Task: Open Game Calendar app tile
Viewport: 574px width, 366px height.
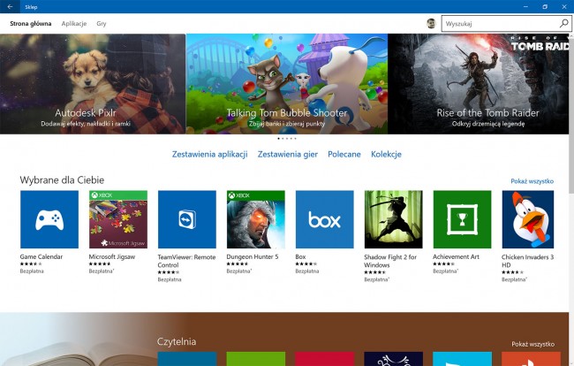Action: (49, 219)
